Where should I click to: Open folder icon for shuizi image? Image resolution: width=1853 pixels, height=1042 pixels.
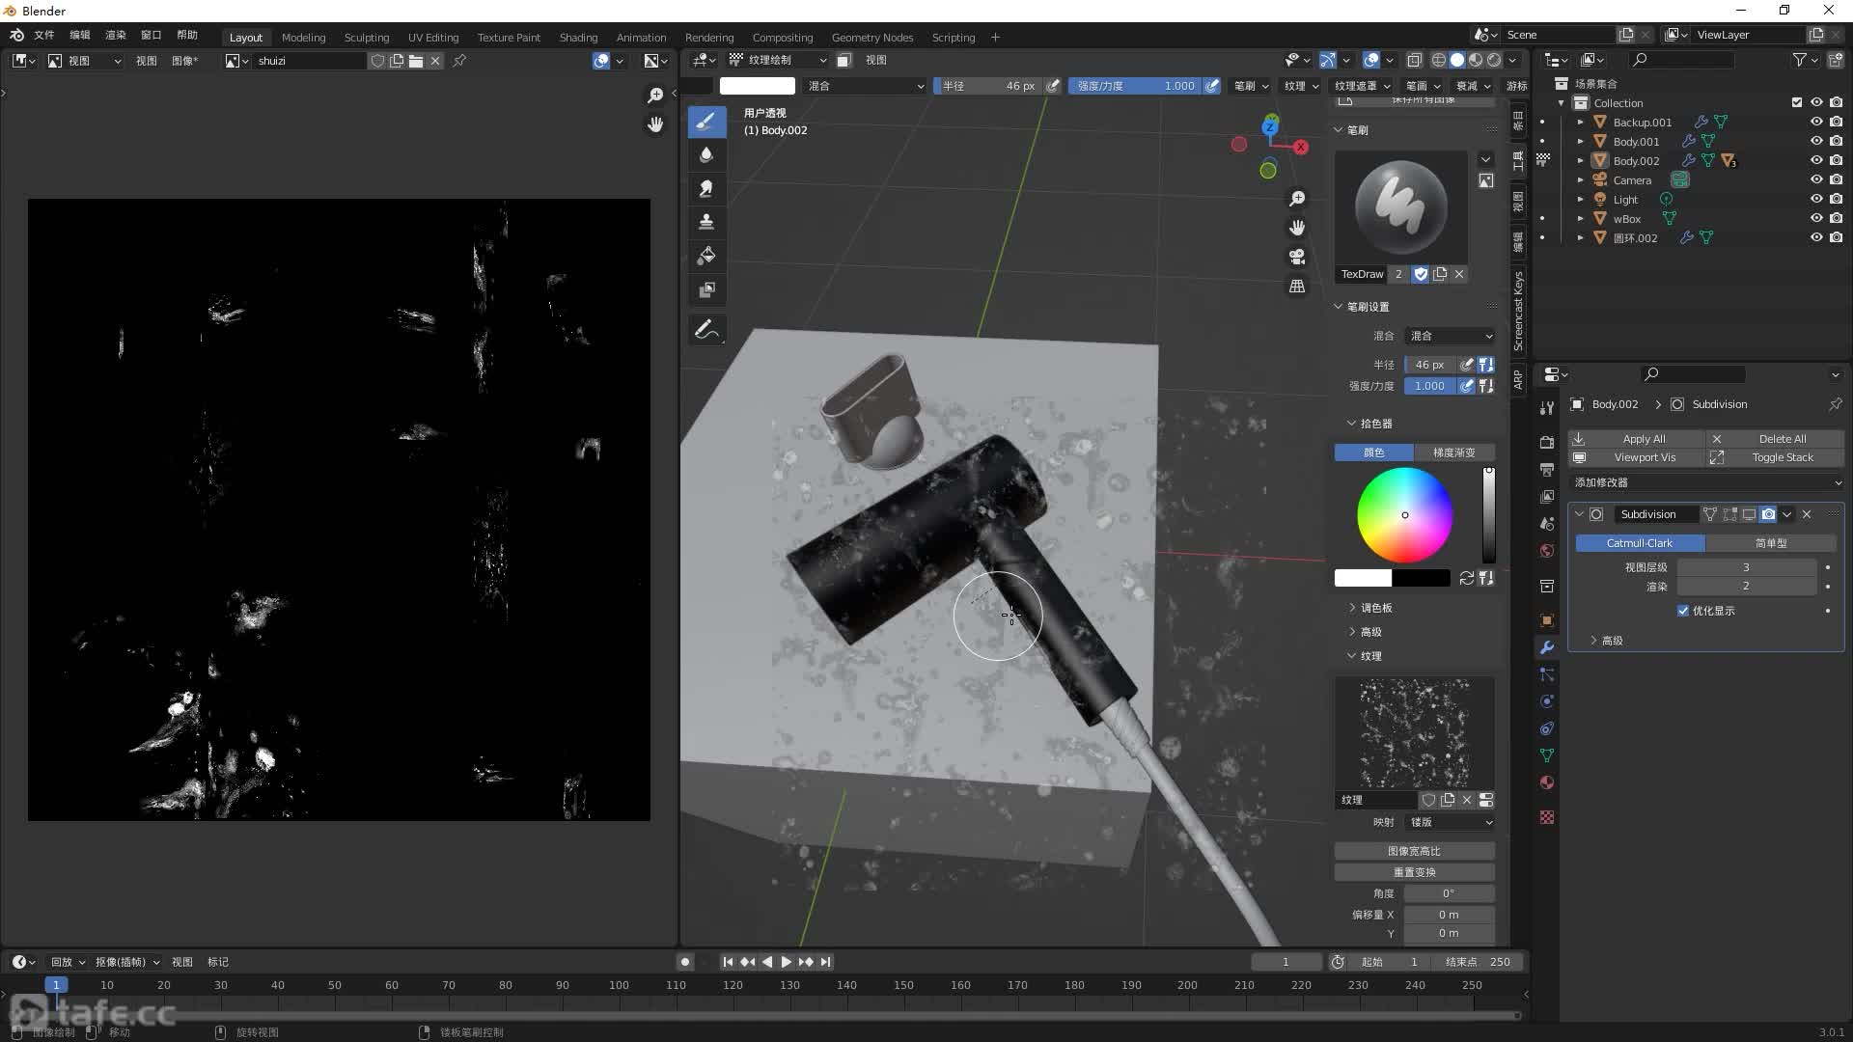[x=416, y=61]
